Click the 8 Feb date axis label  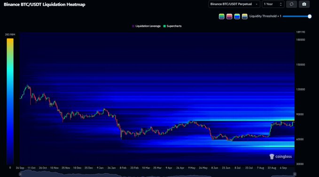tap(123, 168)
